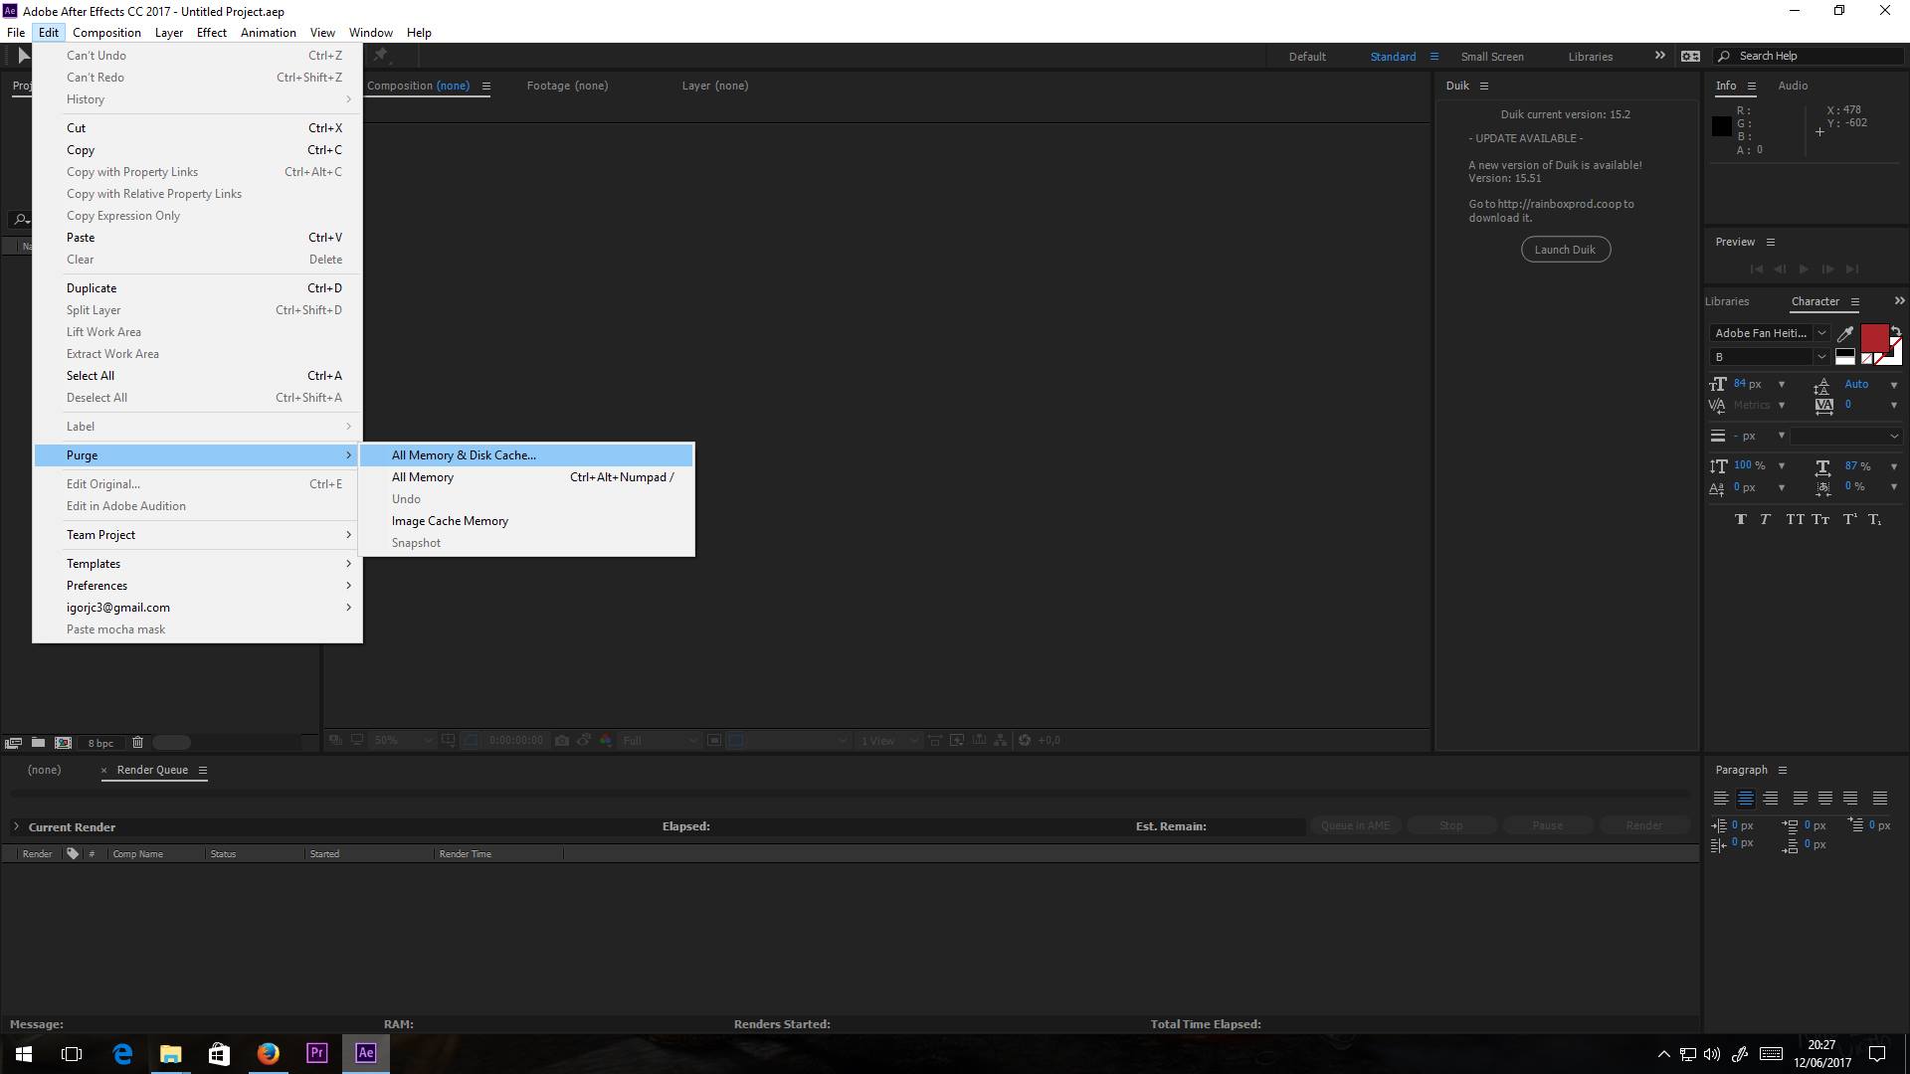Click the Launch Duik button
This screenshot has height=1074, width=1910.
1565,250
